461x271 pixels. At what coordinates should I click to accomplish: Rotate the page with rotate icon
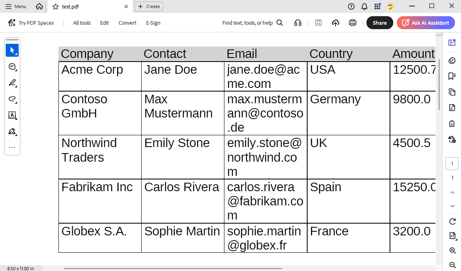tap(452, 221)
